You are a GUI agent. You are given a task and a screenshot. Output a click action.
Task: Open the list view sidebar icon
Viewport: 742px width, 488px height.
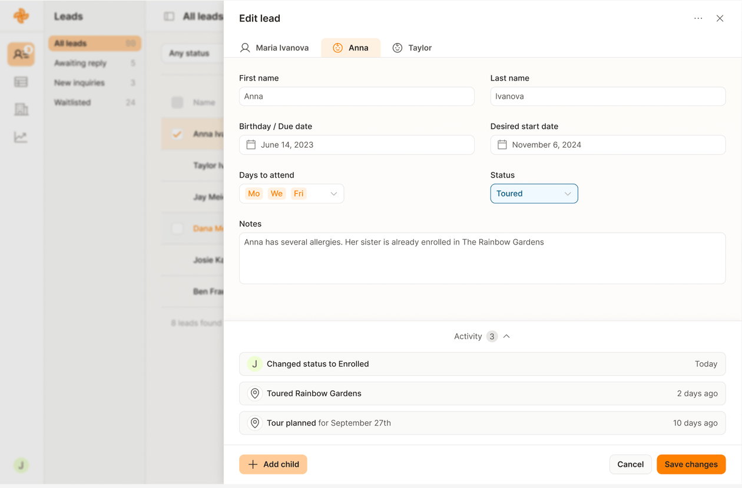[21, 82]
